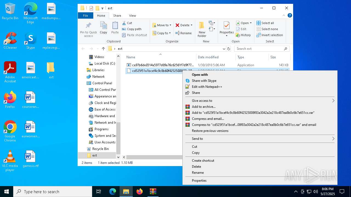The image size is (351, 197).
Task: Click the New folder icon
Action: (202, 30)
